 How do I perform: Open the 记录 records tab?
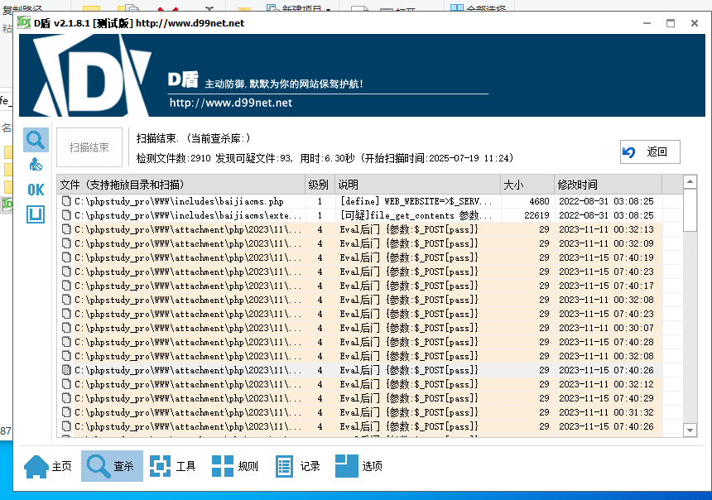[x=297, y=466]
